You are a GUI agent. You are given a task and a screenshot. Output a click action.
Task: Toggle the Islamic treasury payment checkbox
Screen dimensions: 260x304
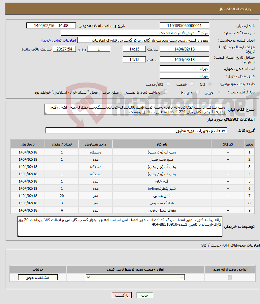[165, 92]
